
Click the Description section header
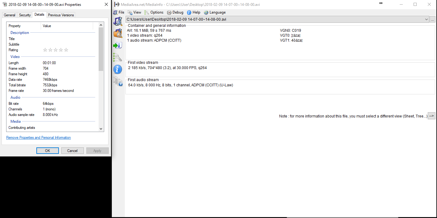click(x=20, y=33)
